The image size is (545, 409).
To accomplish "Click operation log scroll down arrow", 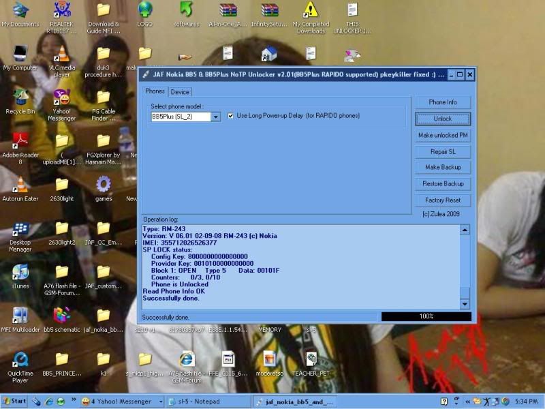I will [x=465, y=304].
